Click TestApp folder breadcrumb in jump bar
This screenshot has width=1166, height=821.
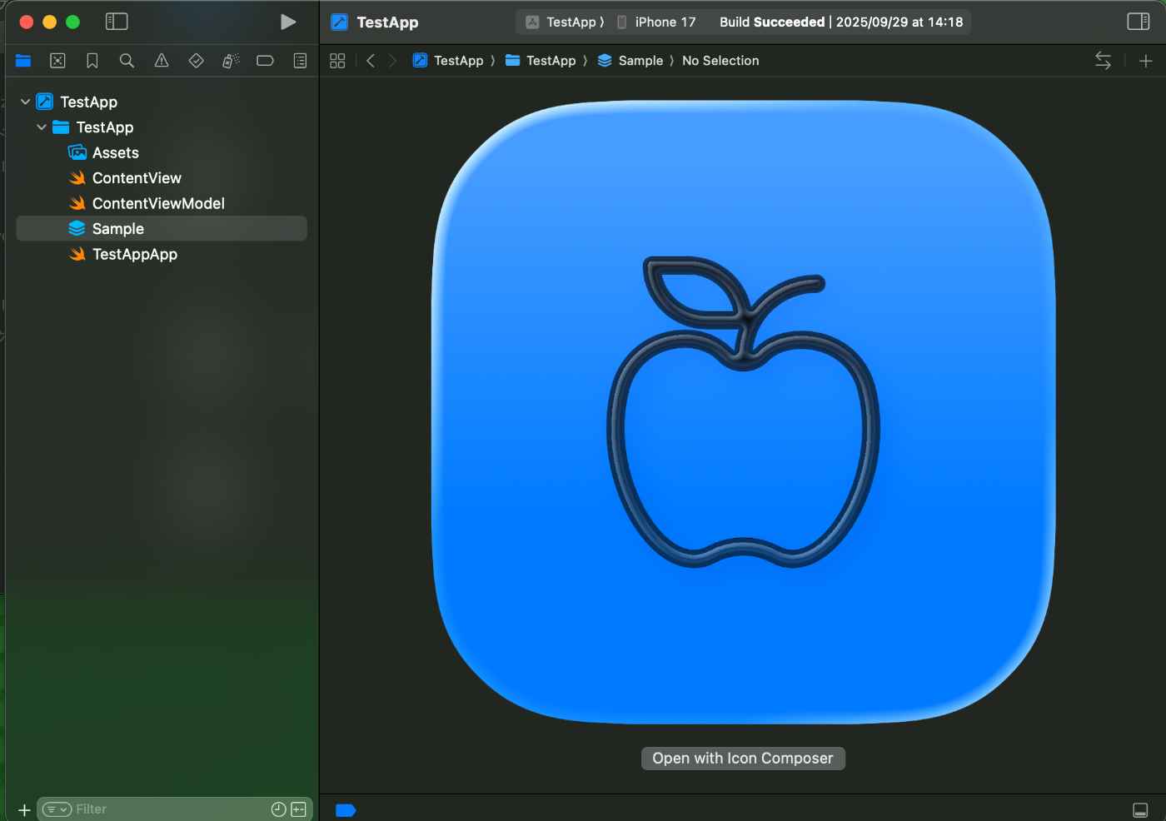(541, 61)
